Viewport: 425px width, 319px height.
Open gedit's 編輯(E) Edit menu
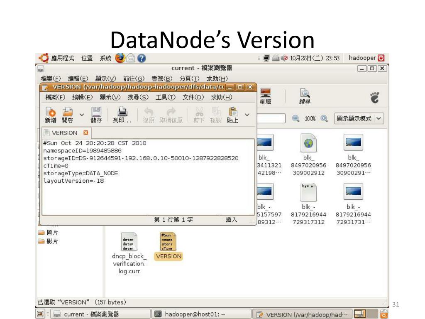(83, 97)
